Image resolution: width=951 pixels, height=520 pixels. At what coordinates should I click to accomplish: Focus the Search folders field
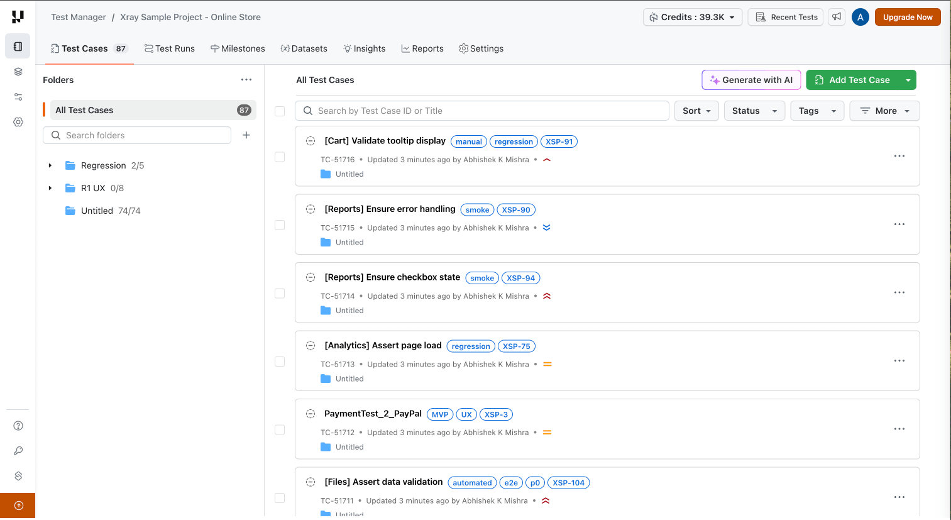point(137,135)
